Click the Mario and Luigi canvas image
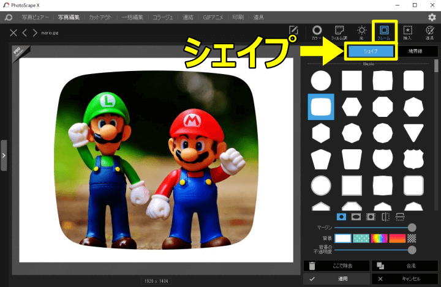 156,160
